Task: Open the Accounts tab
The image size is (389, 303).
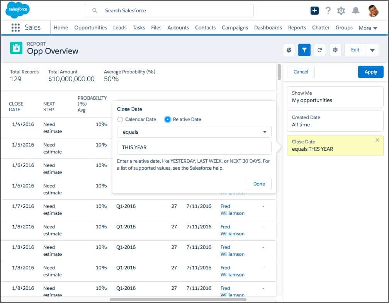Action: click(x=178, y=27)
